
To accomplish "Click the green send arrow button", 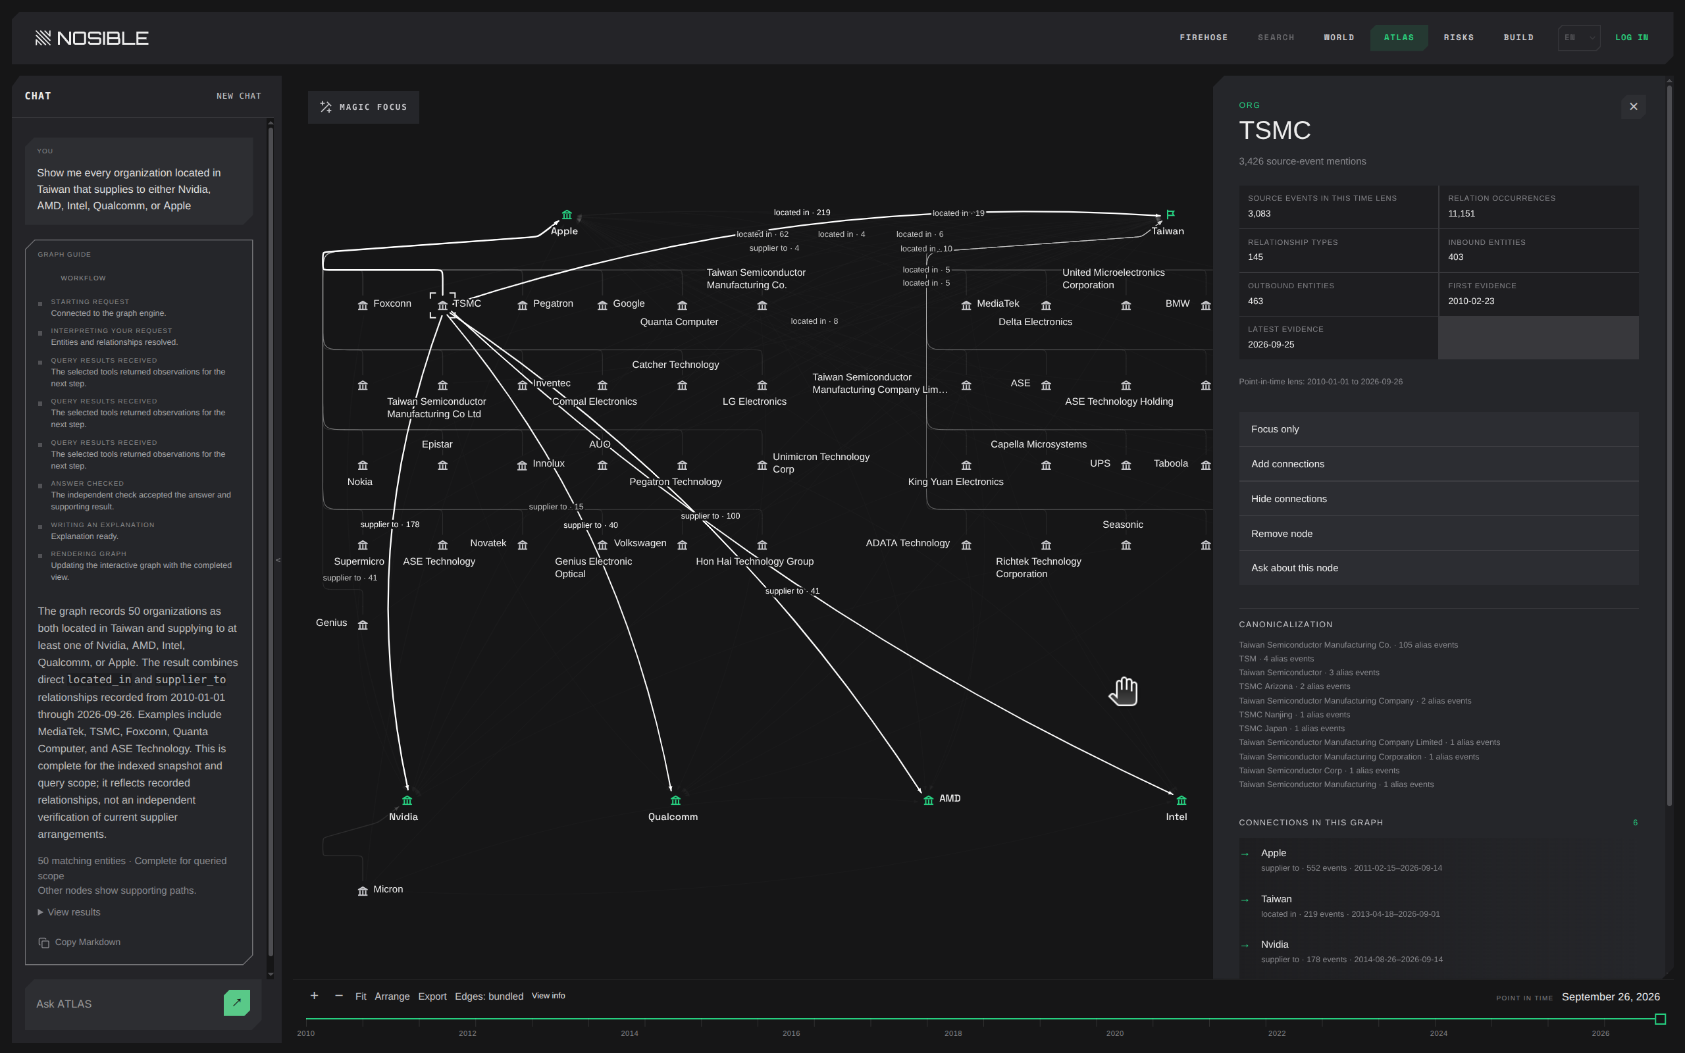I will 237,1003.
